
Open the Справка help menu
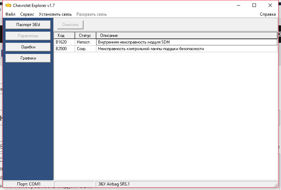point(268,14)
